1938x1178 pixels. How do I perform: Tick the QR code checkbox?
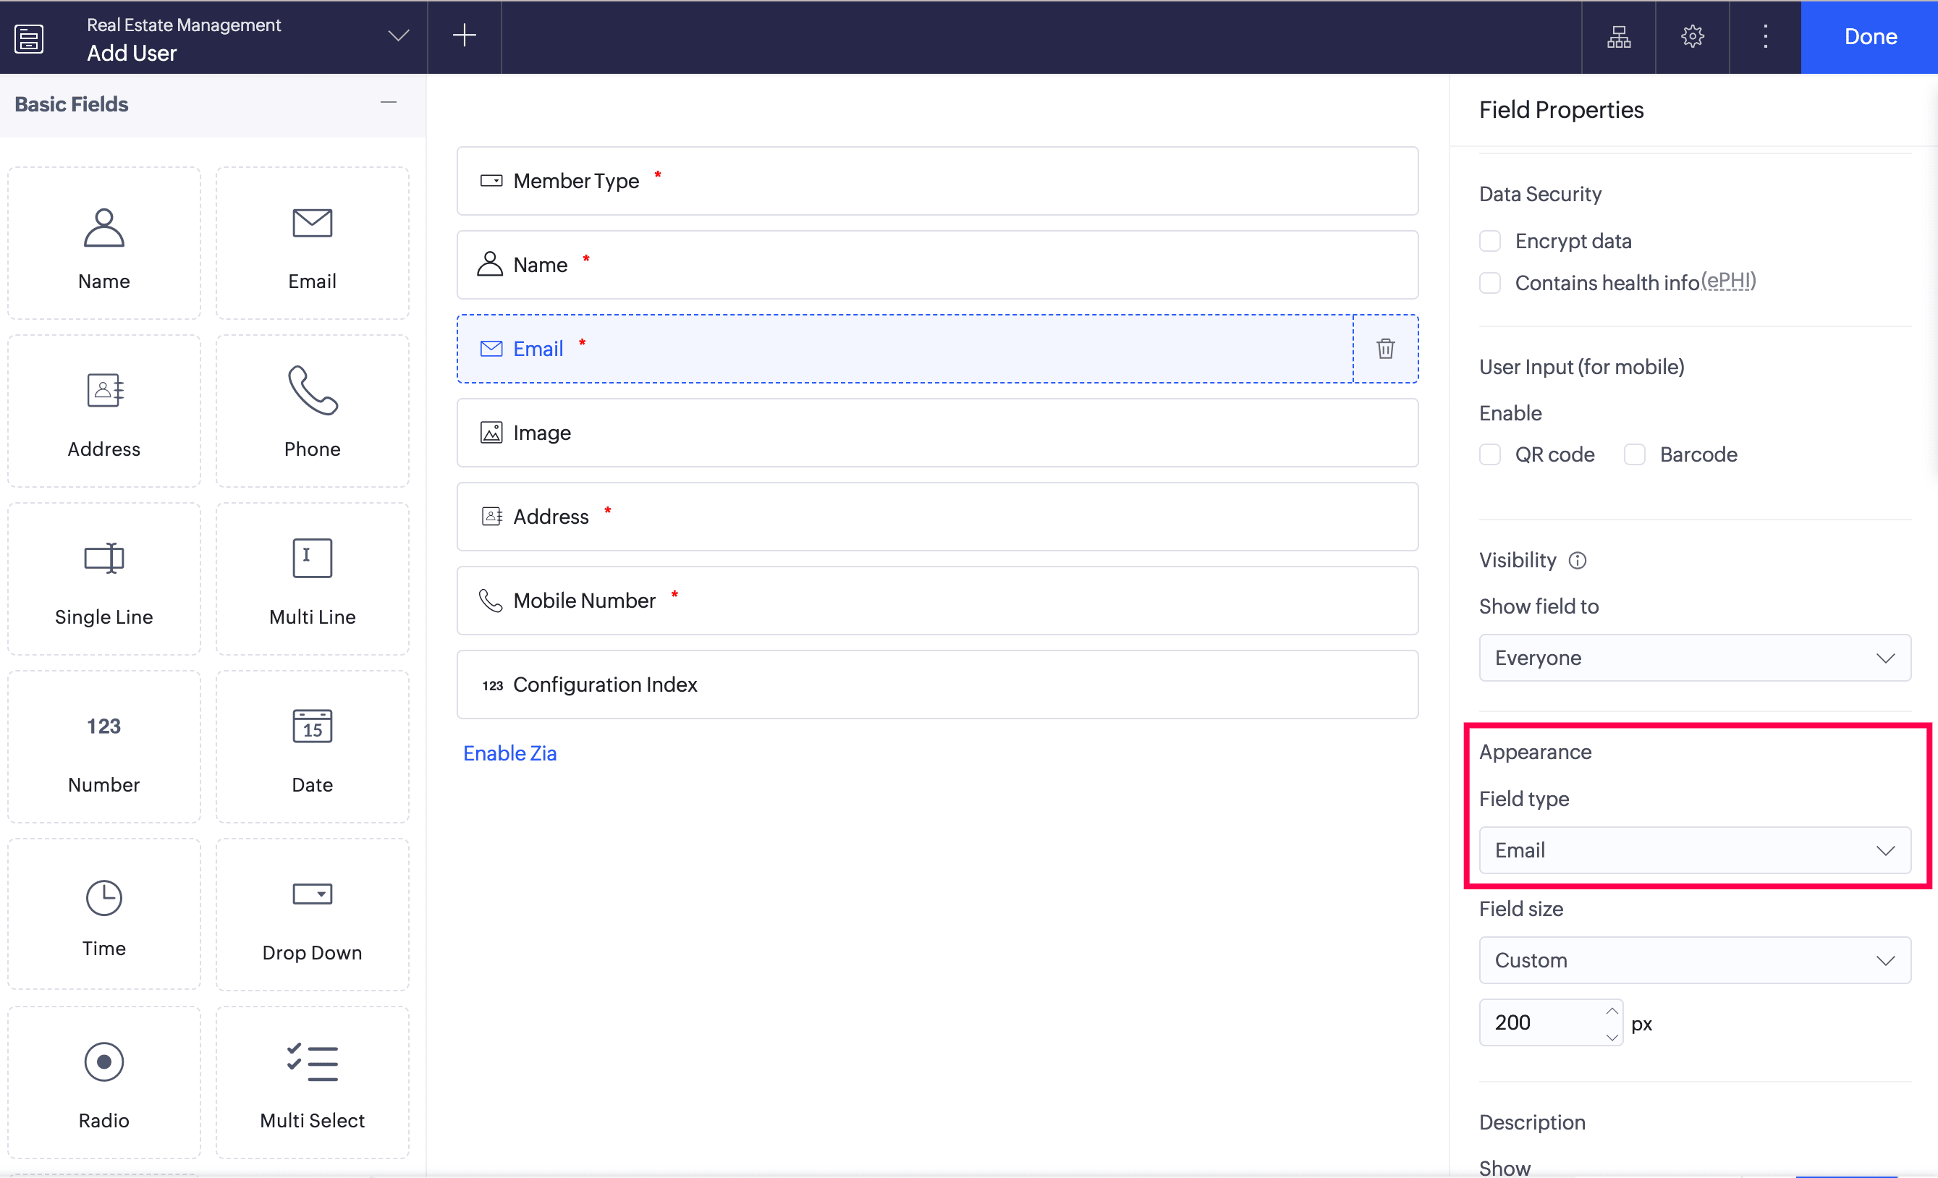click(x=1489, y=454)
